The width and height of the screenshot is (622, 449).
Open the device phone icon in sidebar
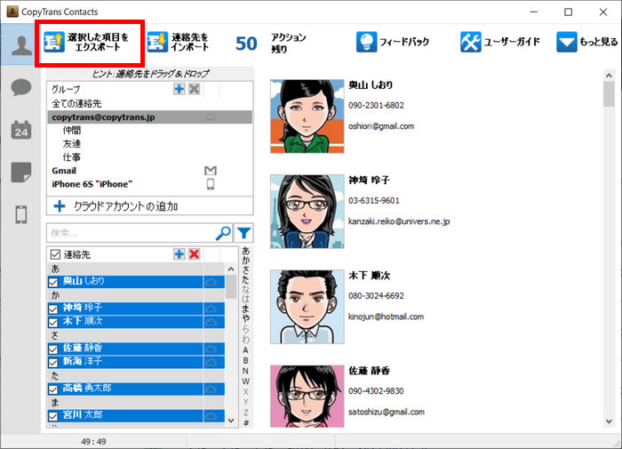coord(21,215)
